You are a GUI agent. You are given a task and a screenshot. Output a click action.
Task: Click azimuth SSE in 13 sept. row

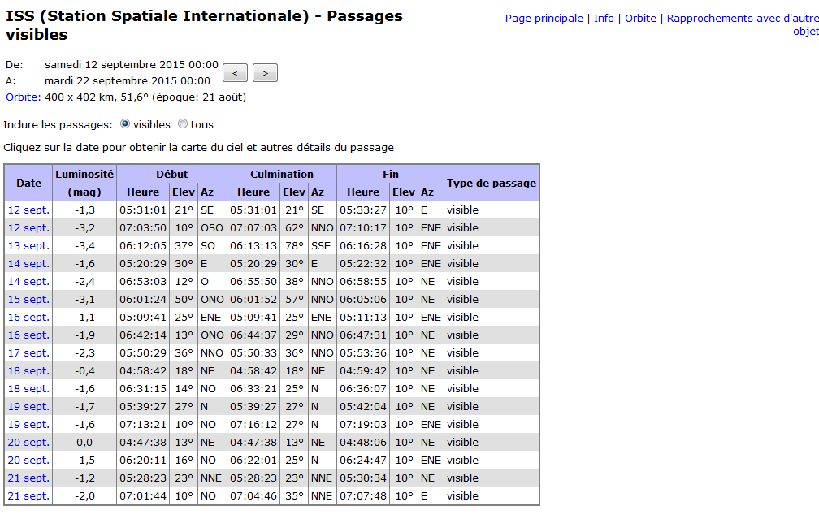(321, 245)
